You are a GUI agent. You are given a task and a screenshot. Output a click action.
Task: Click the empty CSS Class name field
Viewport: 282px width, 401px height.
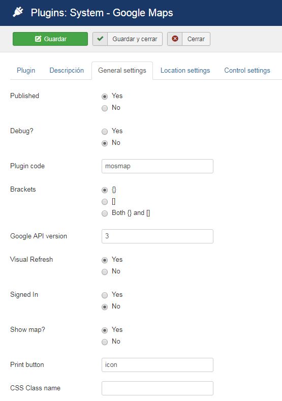(157, 388)
